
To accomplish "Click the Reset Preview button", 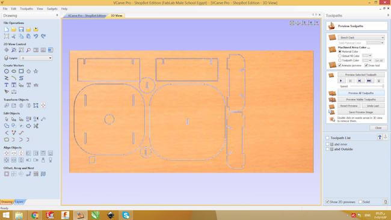I will 349,106.
